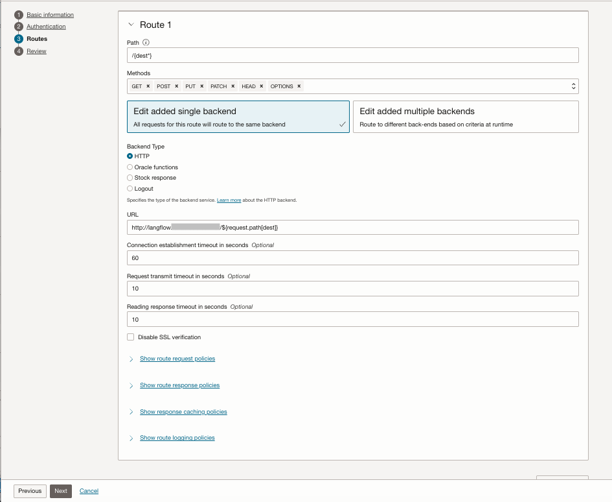
Task: Expand Show route request policies
Action: pos(177,359)
